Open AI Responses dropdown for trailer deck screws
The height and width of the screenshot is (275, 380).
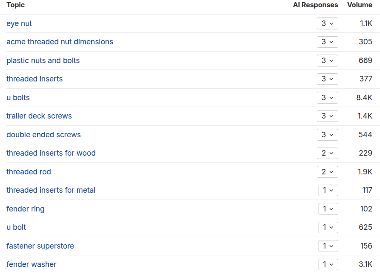coord(327,116)
